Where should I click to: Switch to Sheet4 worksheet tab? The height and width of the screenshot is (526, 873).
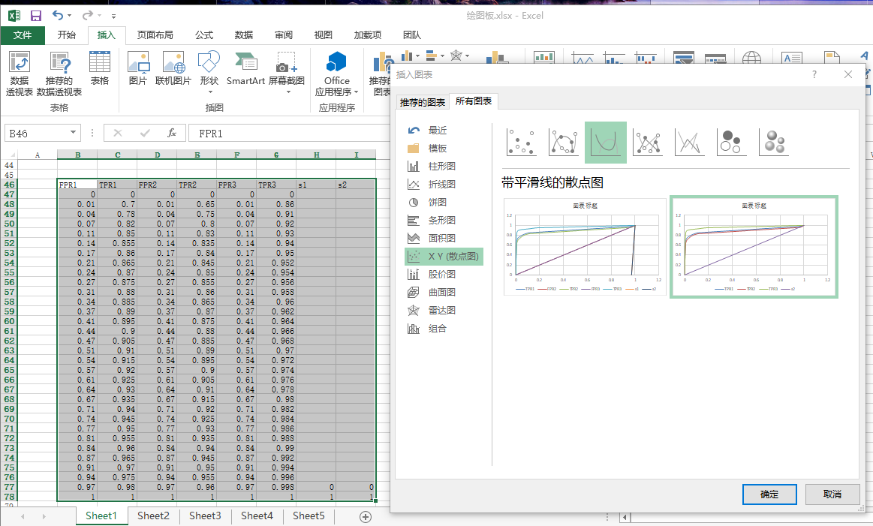257,516
